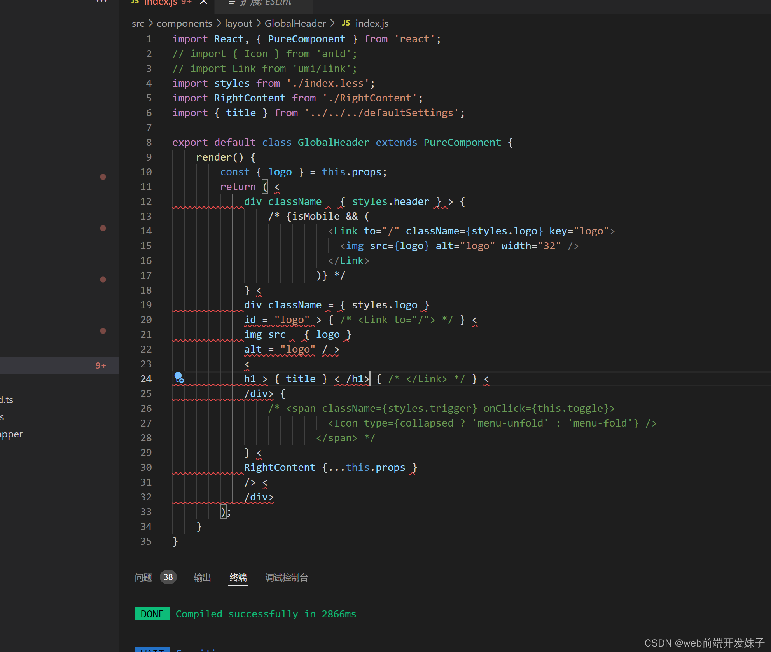Click the 9+ error badge in explorer
Image resolution: width=771 pixels, height=652 pixels.
coord(100,365)
